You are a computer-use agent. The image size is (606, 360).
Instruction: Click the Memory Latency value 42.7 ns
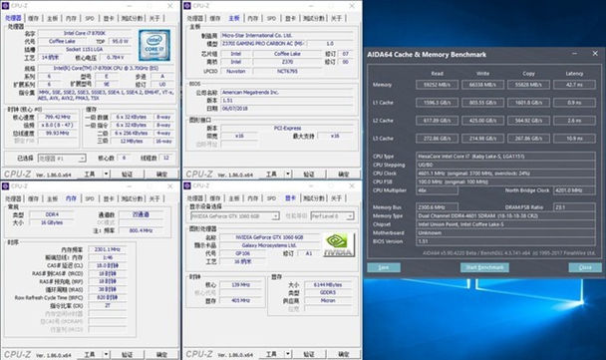click(574, 85)
